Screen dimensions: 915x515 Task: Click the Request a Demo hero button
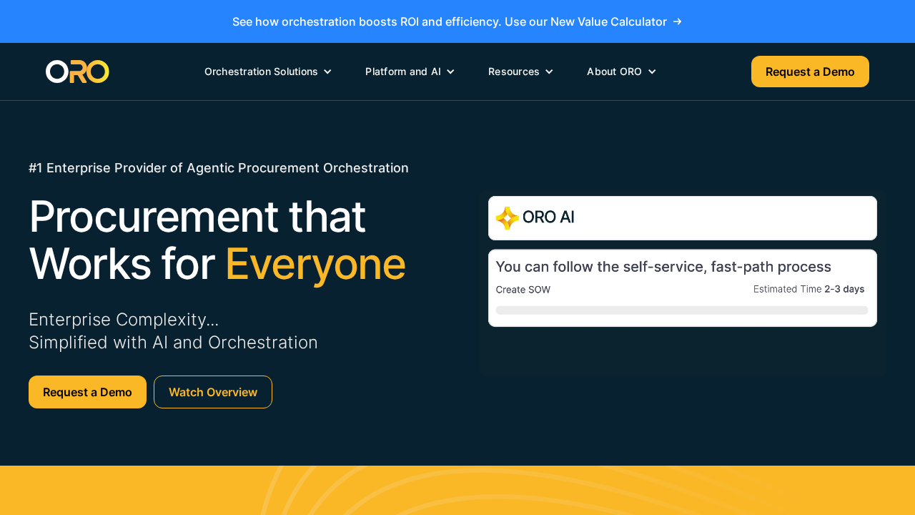click(x=87, y=392)
